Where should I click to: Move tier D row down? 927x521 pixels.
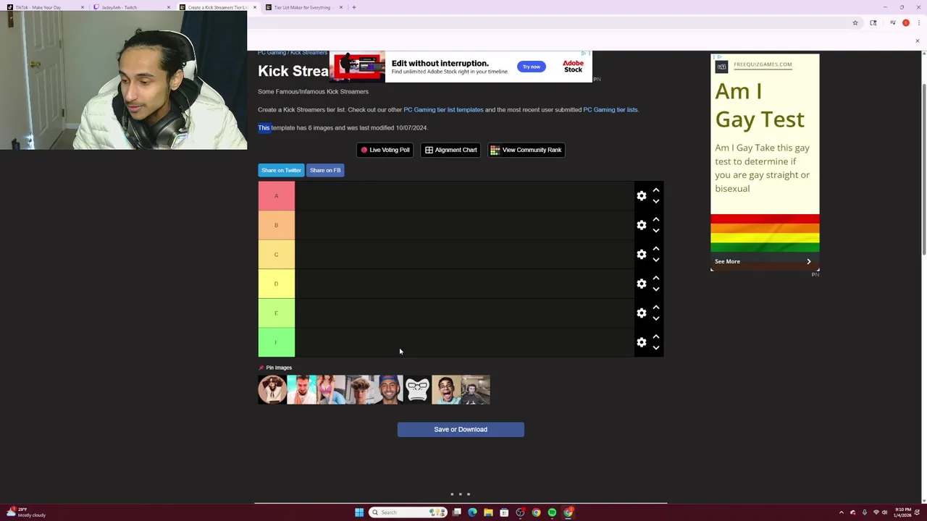click(x=656, y=289)
